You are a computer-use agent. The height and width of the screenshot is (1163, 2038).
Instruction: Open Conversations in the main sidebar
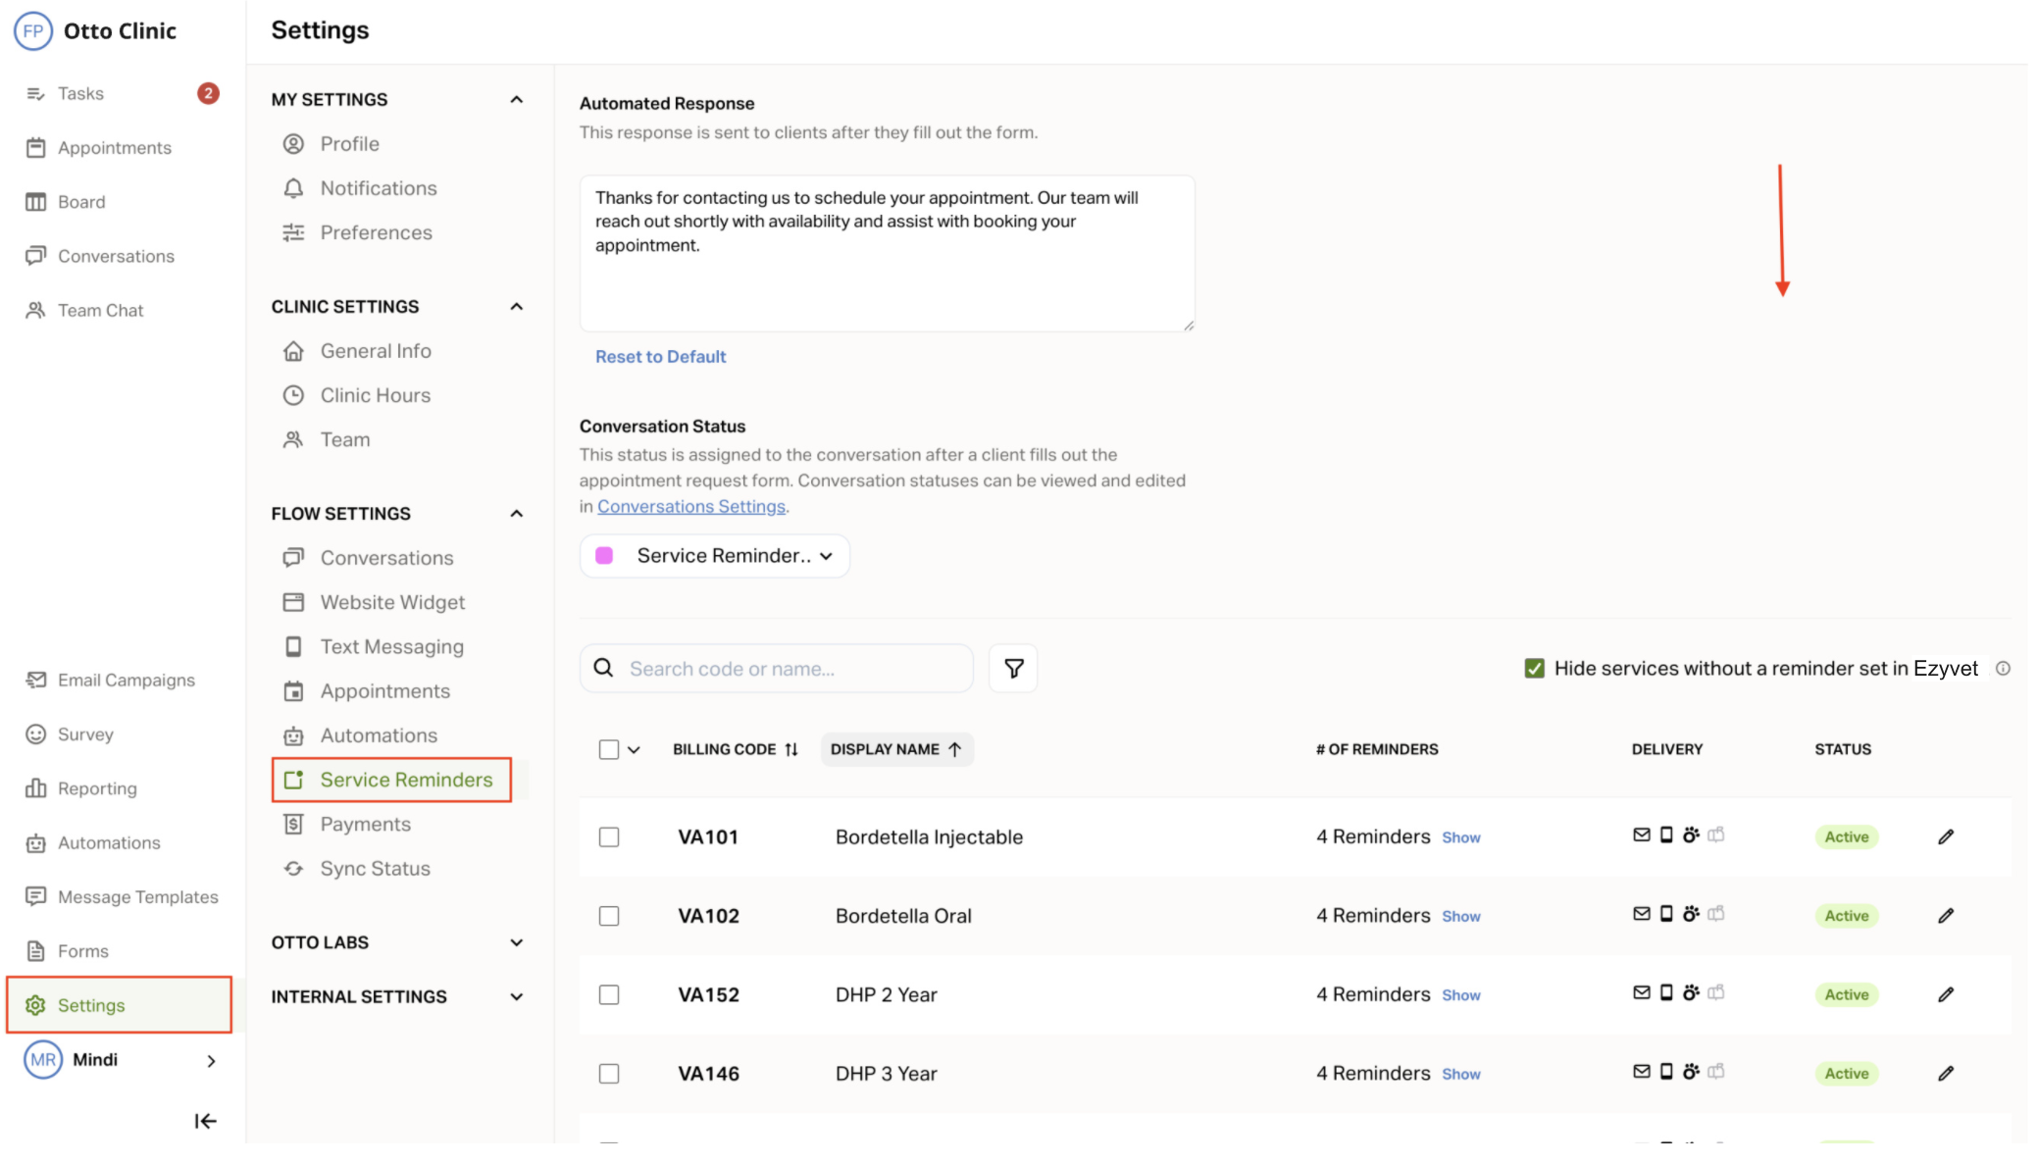(116, 256)
